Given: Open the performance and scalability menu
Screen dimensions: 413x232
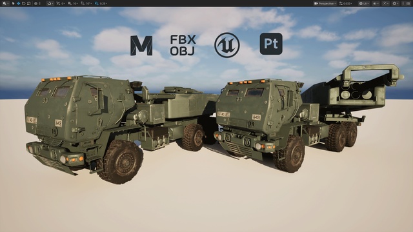Looking at the screenshot, I should coord(386,3).
